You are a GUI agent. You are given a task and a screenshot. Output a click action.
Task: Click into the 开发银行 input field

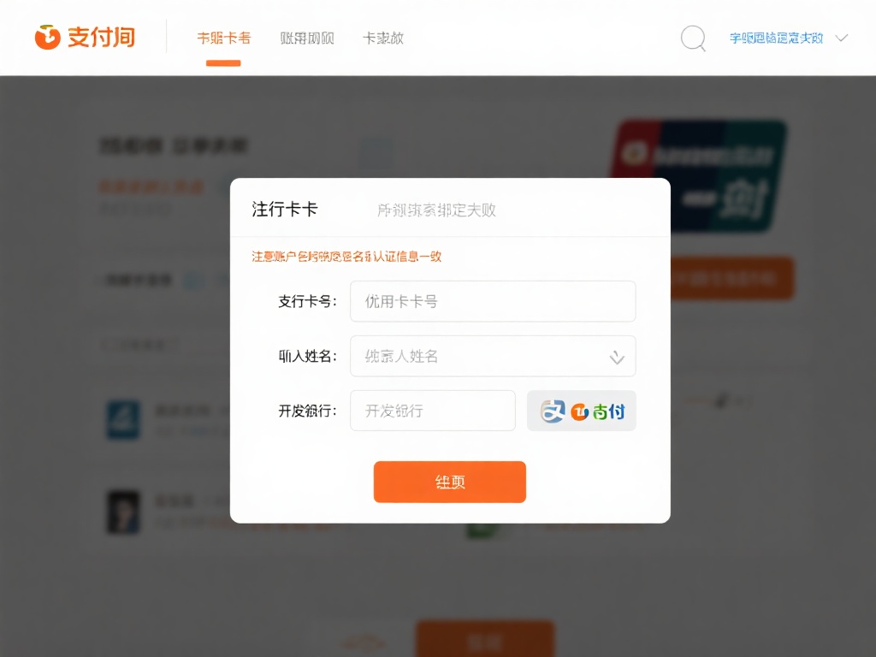pyautogui.click(x=432, y=411)
